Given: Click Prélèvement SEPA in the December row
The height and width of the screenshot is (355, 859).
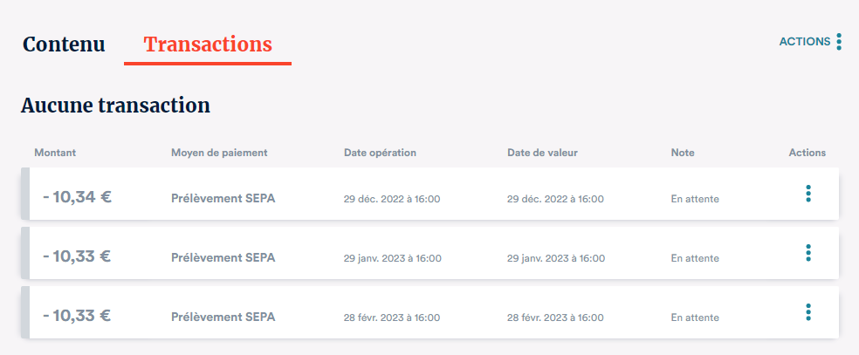Looking at the screenshot, I should pyautogui.click(x=223, y=198).
